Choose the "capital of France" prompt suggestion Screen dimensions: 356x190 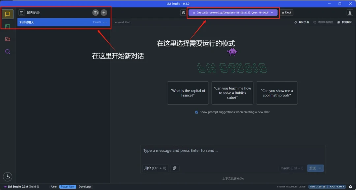click(x=188, y=93)
